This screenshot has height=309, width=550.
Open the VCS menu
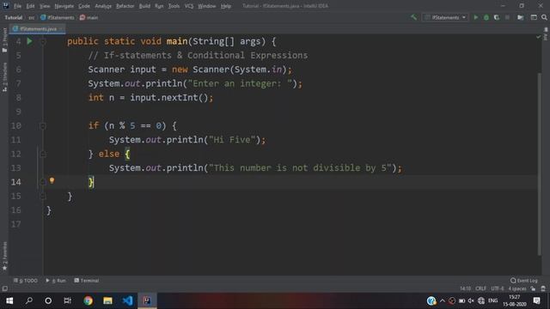[x=189, y=6]
